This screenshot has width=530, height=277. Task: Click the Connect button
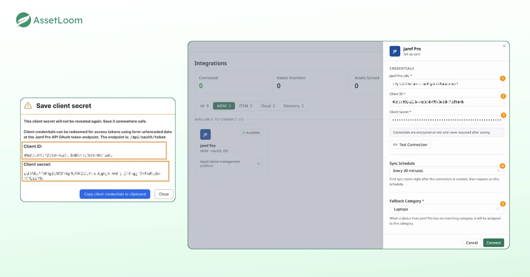493,243
